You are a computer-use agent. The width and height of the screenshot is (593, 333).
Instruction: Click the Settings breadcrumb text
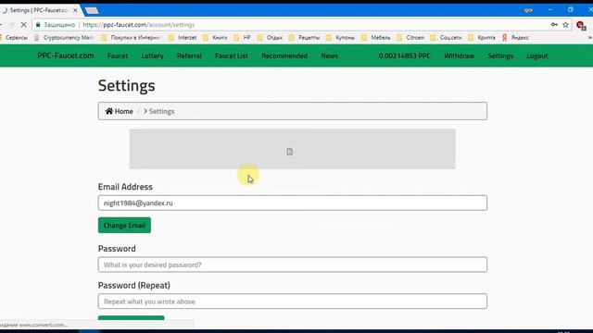click(161, 111)
